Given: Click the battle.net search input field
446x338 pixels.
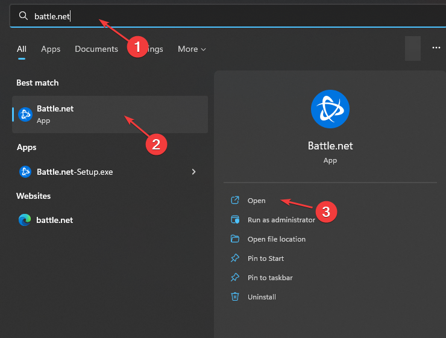Looking at the screenshot, I should tap(228, 16).
